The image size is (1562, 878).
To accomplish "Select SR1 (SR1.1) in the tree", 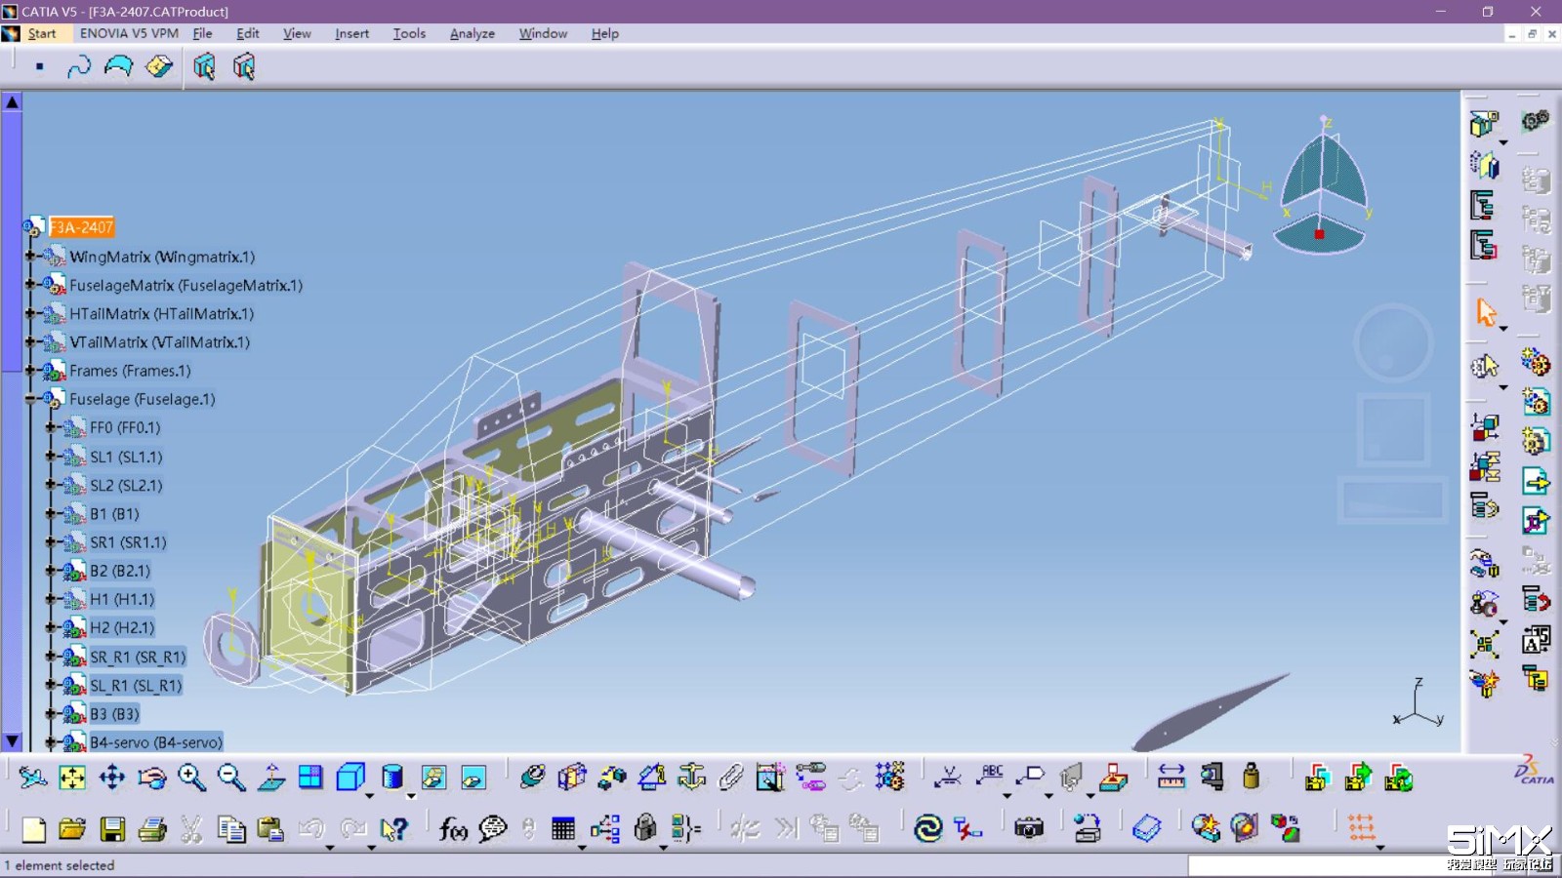I will pyautogui.click(x=128, y=542).
